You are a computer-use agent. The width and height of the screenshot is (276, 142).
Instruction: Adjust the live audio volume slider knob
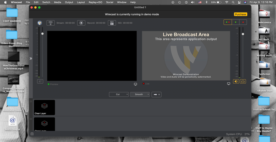[x=243, y=34]
